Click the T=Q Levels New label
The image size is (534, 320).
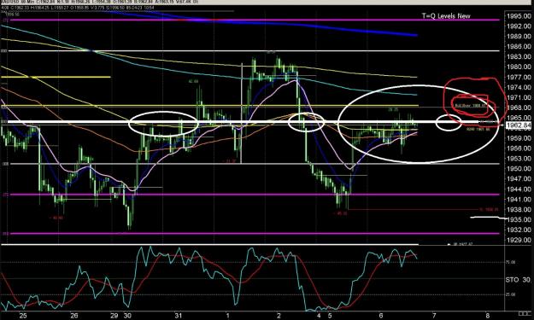point(446,16)
